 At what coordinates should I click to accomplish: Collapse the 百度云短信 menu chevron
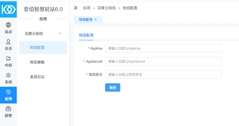pyautogui.click(x=60, y=34)
